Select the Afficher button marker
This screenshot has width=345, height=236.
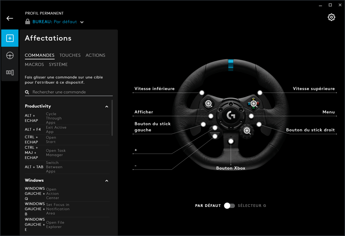tap(211, 116)
